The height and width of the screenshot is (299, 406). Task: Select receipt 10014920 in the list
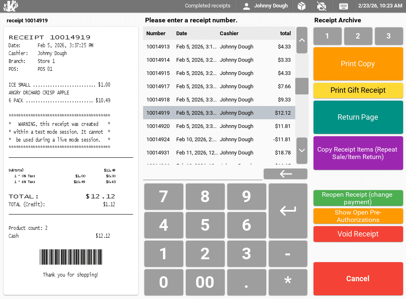pos(219,126)
